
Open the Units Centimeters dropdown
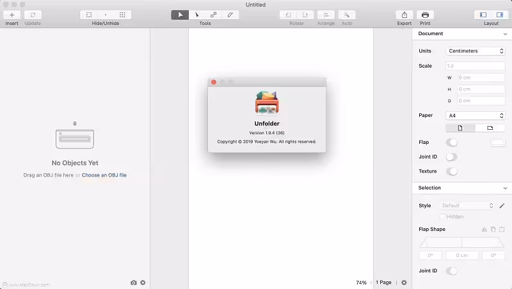(x=476, y=51)
